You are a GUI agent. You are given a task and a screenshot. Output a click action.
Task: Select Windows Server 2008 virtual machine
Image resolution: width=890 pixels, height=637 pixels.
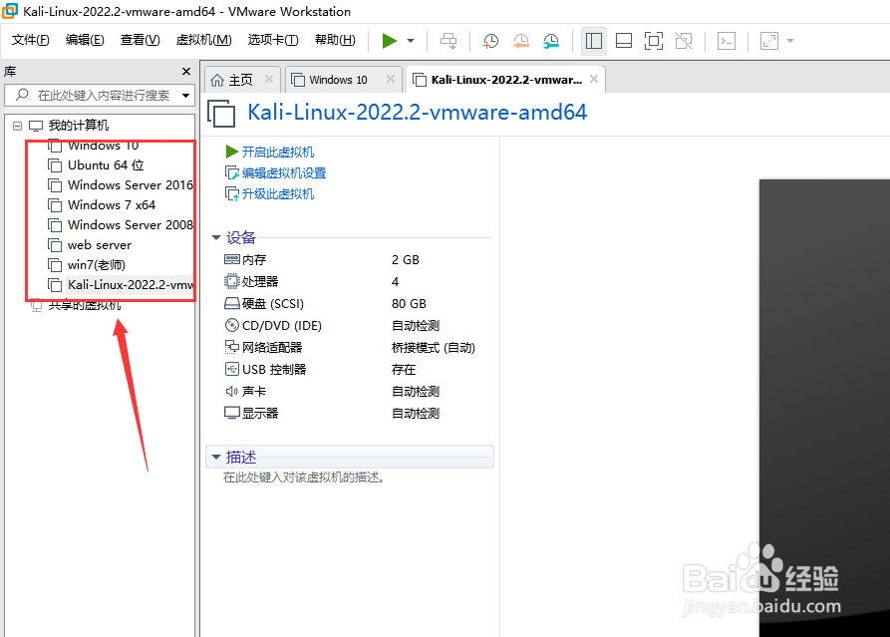(131, 225)
